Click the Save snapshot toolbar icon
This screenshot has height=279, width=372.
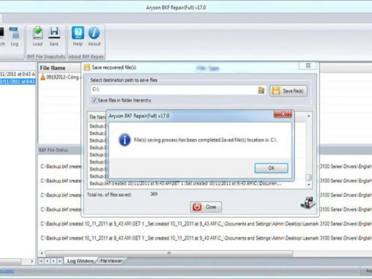click(54, 36)
